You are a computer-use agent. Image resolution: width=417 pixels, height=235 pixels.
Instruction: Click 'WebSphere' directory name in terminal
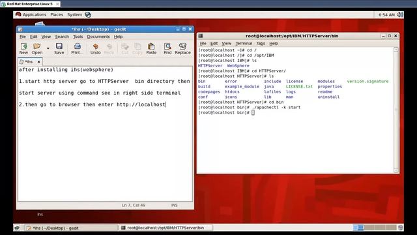(x=238, y=65)
